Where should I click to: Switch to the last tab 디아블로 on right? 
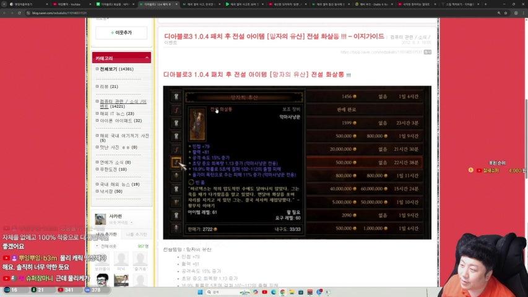point(460,4)
